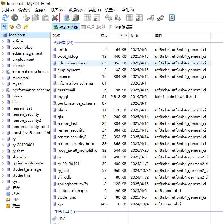Expand the boot_hblog tree node

pyautogui.click(x=3, y=47)
